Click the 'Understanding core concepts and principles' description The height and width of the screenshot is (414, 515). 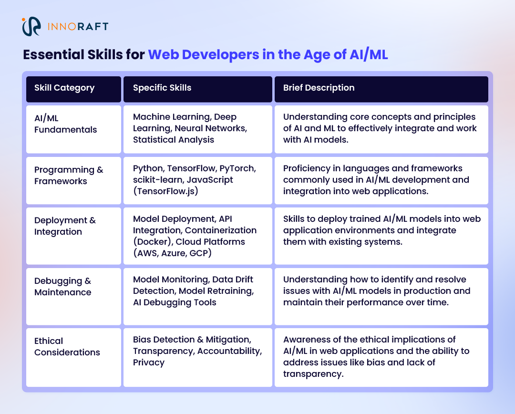pyautogui.click(x=381, y=129)
